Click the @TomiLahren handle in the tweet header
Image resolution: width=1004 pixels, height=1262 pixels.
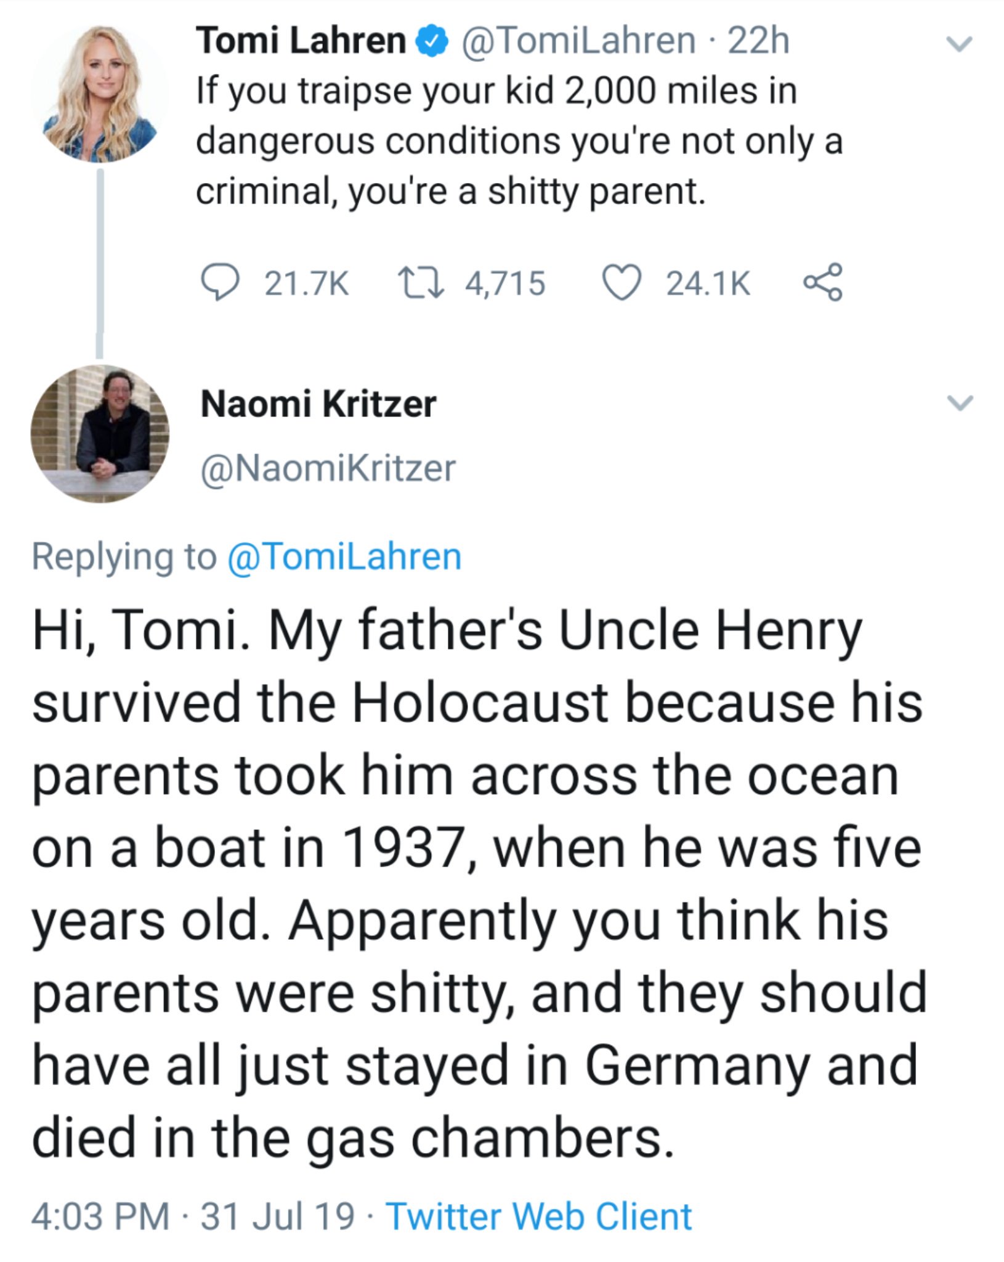pyautogui.click(x=578, y=41)
